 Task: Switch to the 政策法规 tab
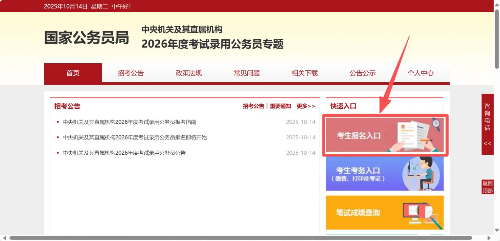point(189,73)
